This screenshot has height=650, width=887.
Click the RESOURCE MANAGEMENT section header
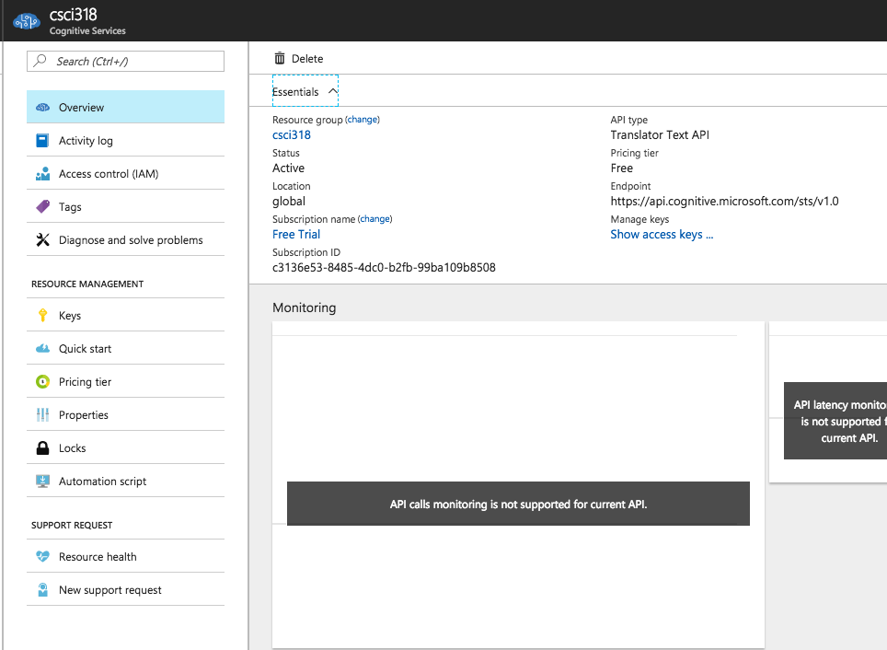[87, 284]
